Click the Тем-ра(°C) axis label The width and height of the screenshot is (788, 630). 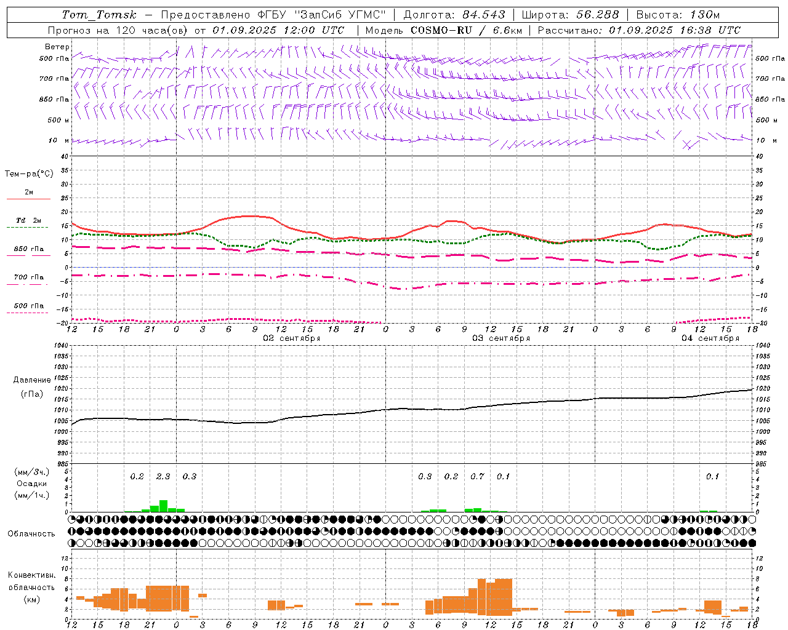point(29,174)
